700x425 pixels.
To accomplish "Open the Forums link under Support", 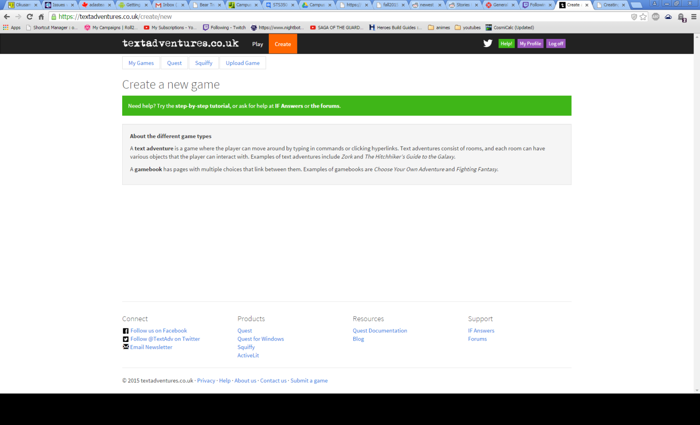I will pos(477,339).
